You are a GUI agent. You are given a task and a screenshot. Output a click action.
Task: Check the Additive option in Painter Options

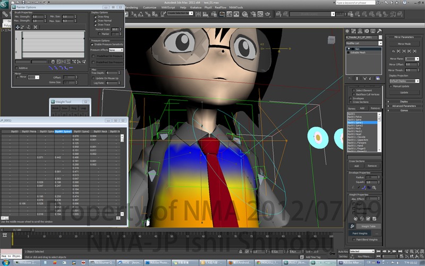click(x=17, y=68)
